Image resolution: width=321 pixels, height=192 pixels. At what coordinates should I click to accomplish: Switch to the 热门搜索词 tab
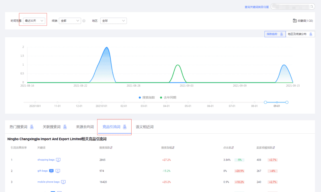(x=21, y=127)
